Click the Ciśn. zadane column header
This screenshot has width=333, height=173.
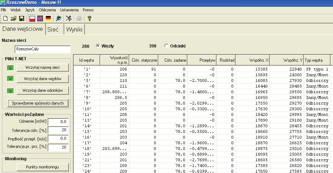coord(173,60)
